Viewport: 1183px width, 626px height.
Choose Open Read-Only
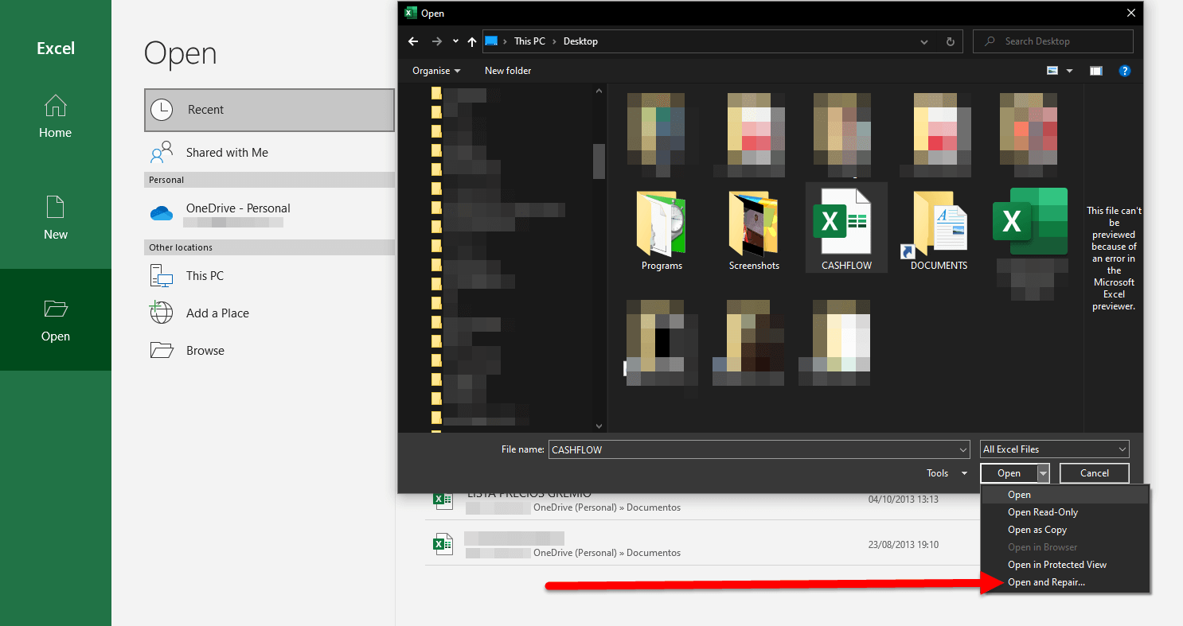pos(1065,512)
